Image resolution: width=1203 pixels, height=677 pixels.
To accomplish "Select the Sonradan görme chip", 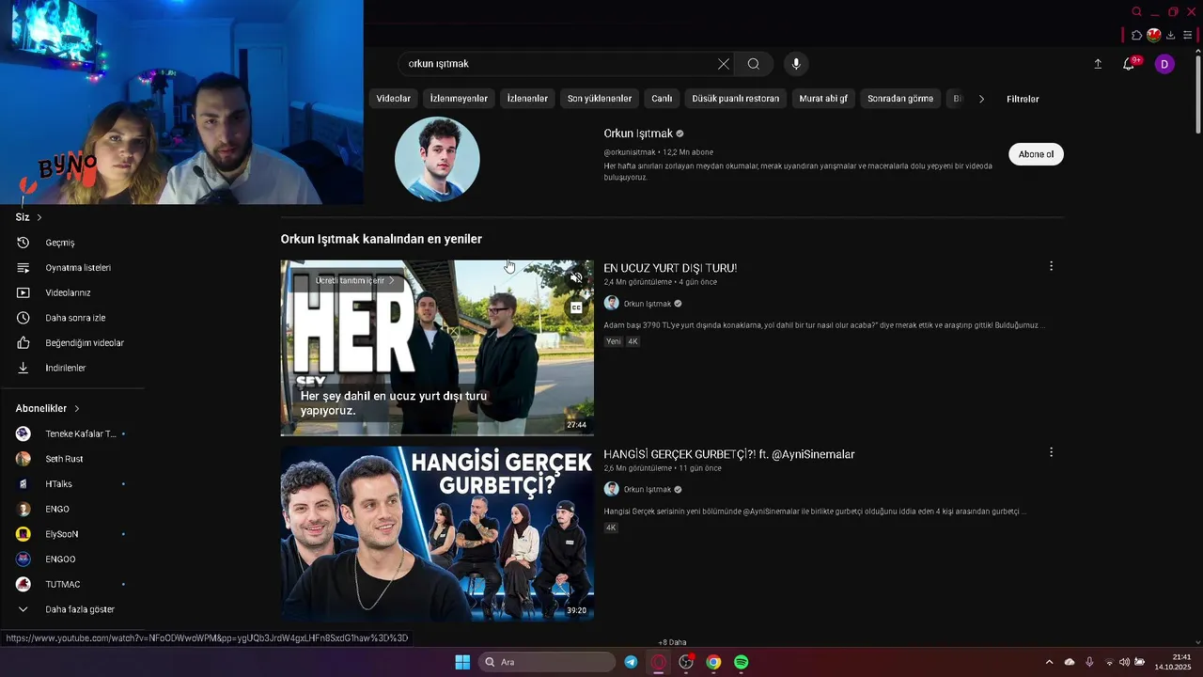I will click(x=900, y=99).
